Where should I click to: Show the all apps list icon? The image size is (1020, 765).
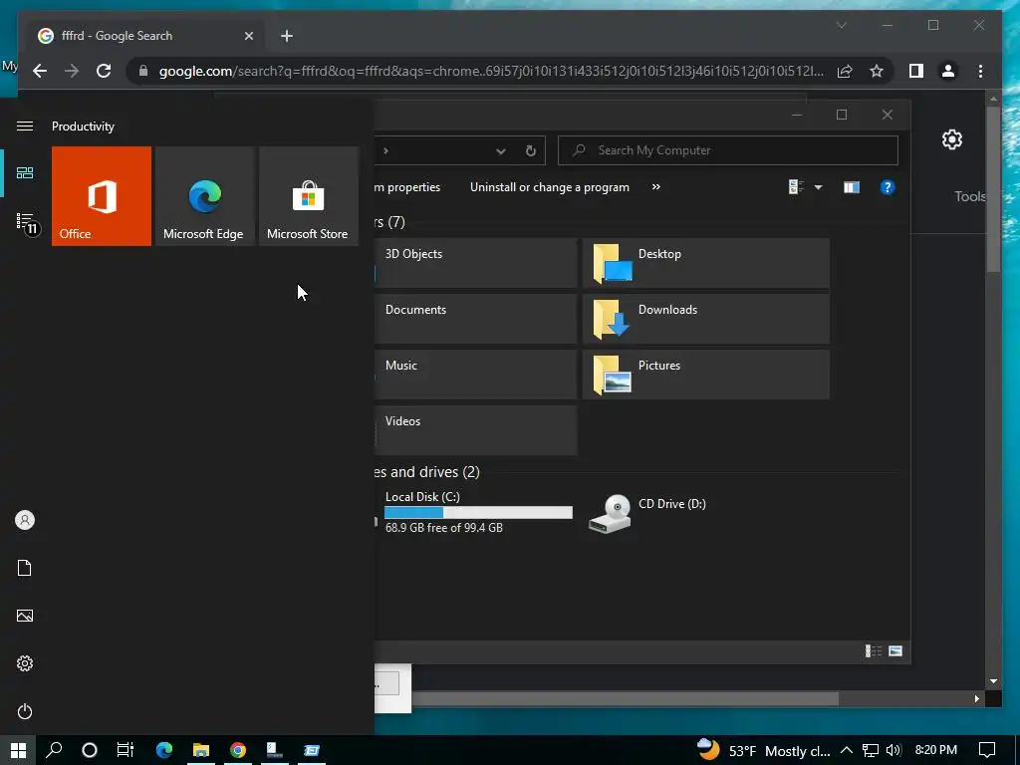pos(26,223)
